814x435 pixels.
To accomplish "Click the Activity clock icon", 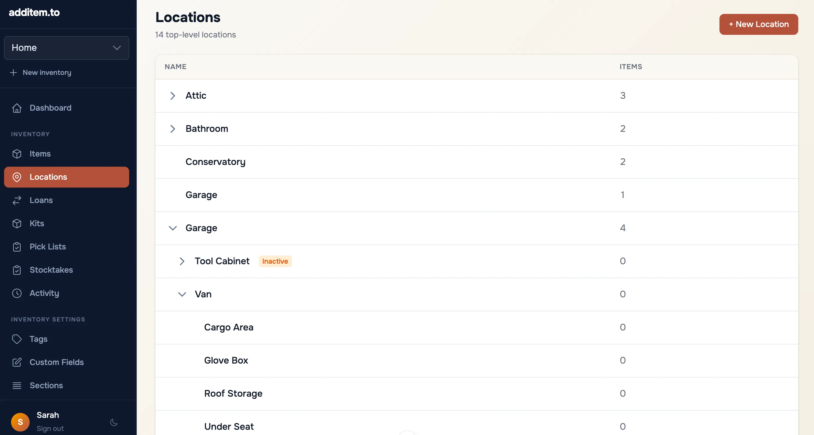I will (17, 293).
